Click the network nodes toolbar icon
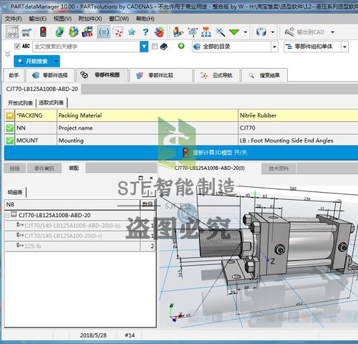Screen dimensions: 358x344 pyautogui.click(x=193, y=32)
